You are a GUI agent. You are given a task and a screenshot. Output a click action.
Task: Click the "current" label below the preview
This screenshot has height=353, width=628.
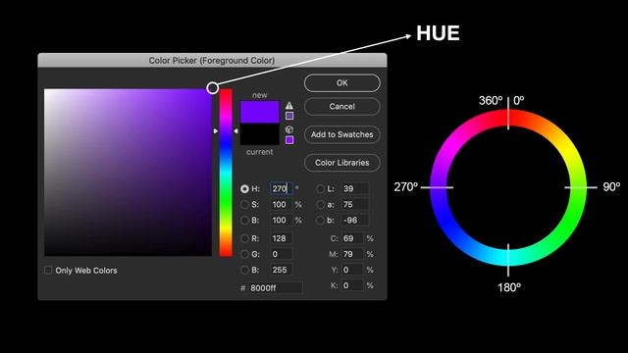pos(259,152)
